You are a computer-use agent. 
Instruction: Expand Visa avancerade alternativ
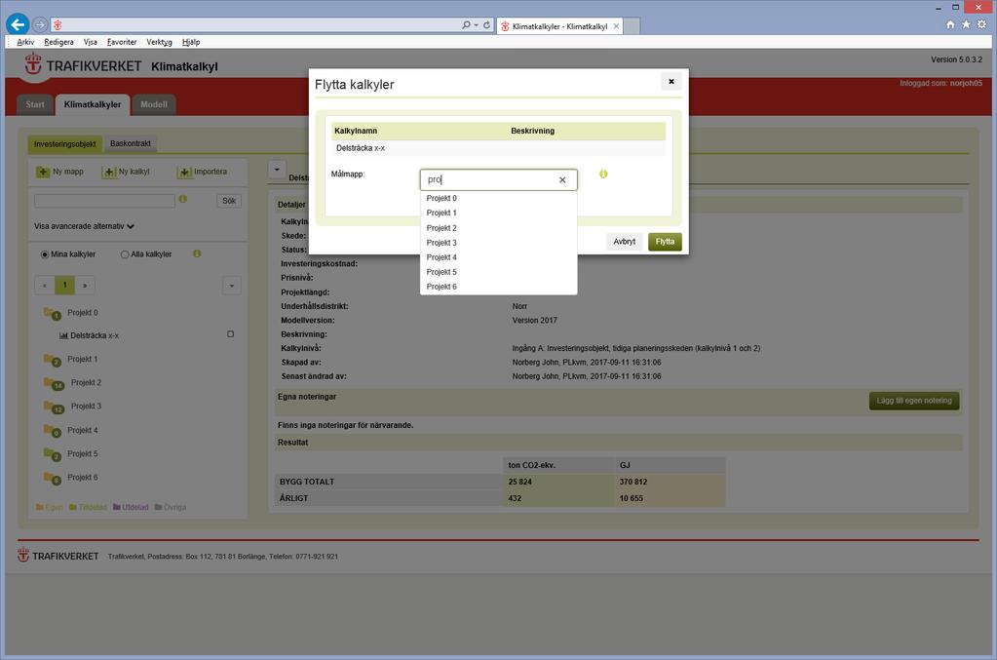(84, 226)
